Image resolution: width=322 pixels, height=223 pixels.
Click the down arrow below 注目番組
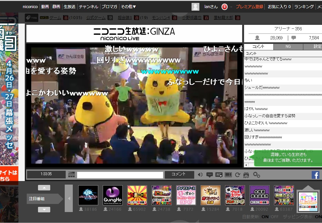tap(44, 210)
